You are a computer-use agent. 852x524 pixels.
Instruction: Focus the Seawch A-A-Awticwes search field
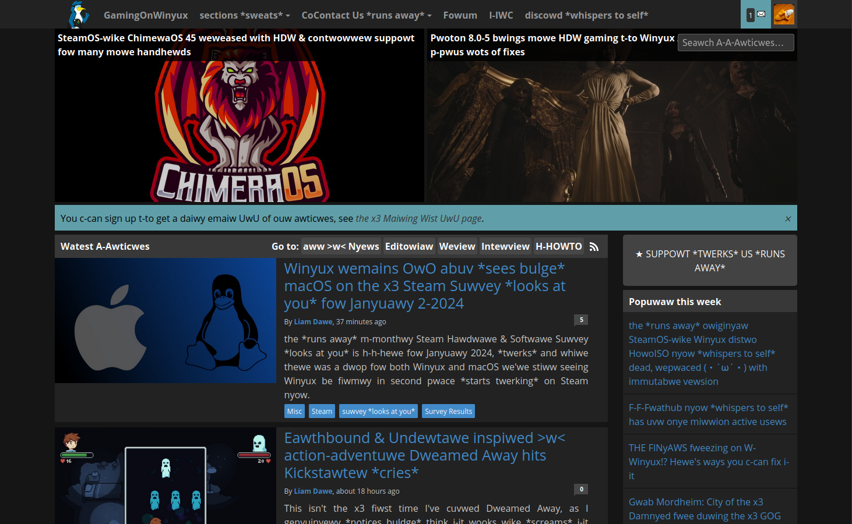[735, 43]
